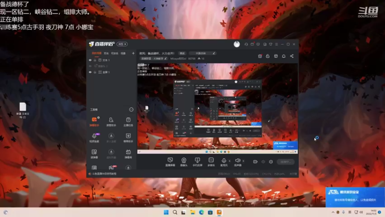385x217 pixels.
Task: Mute the 扬声器 speaker
Action: tap(238, 162)
